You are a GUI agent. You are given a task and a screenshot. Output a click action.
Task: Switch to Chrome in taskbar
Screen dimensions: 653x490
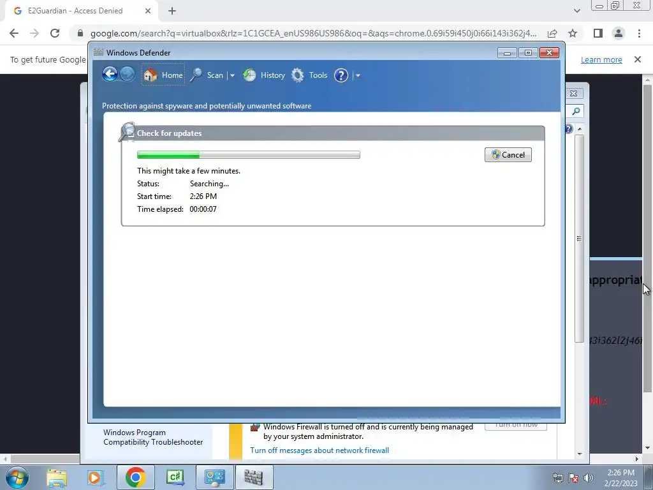pos(135,477)
